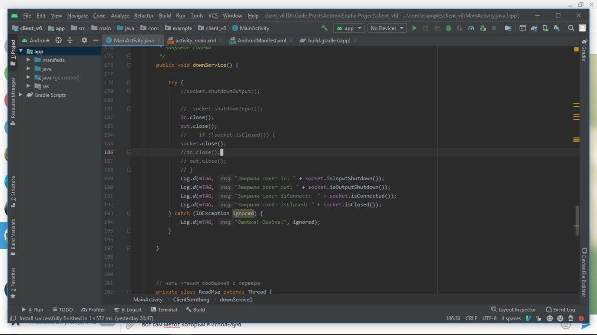The width and height of the screenshot is (597, 335).
Task: Open SDK Manager icon
Action: (556, 28)
